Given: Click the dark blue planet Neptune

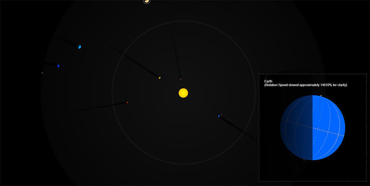Looking at the screenshot, I should 58,66.
